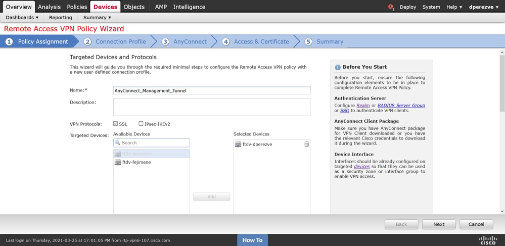Click the vertical page scrollbar

click(502, 84)
